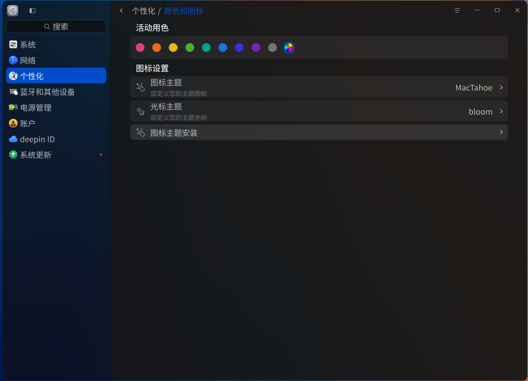Screen dimensions: 528x381
Task: Click 颜色和图标 in the breadcrumb
Action: tap(184, 11)
